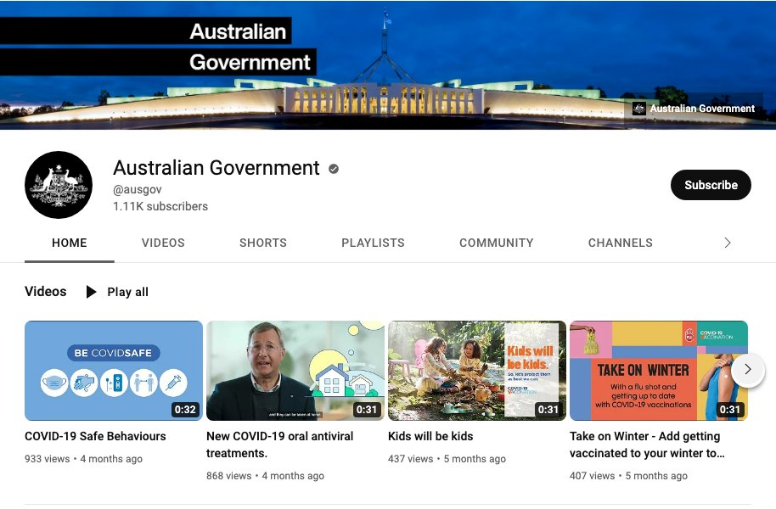The width and height of the screenshot is (776, 509).
Task: Switch to the Videos tab
Action: click(x=163, y=243)
